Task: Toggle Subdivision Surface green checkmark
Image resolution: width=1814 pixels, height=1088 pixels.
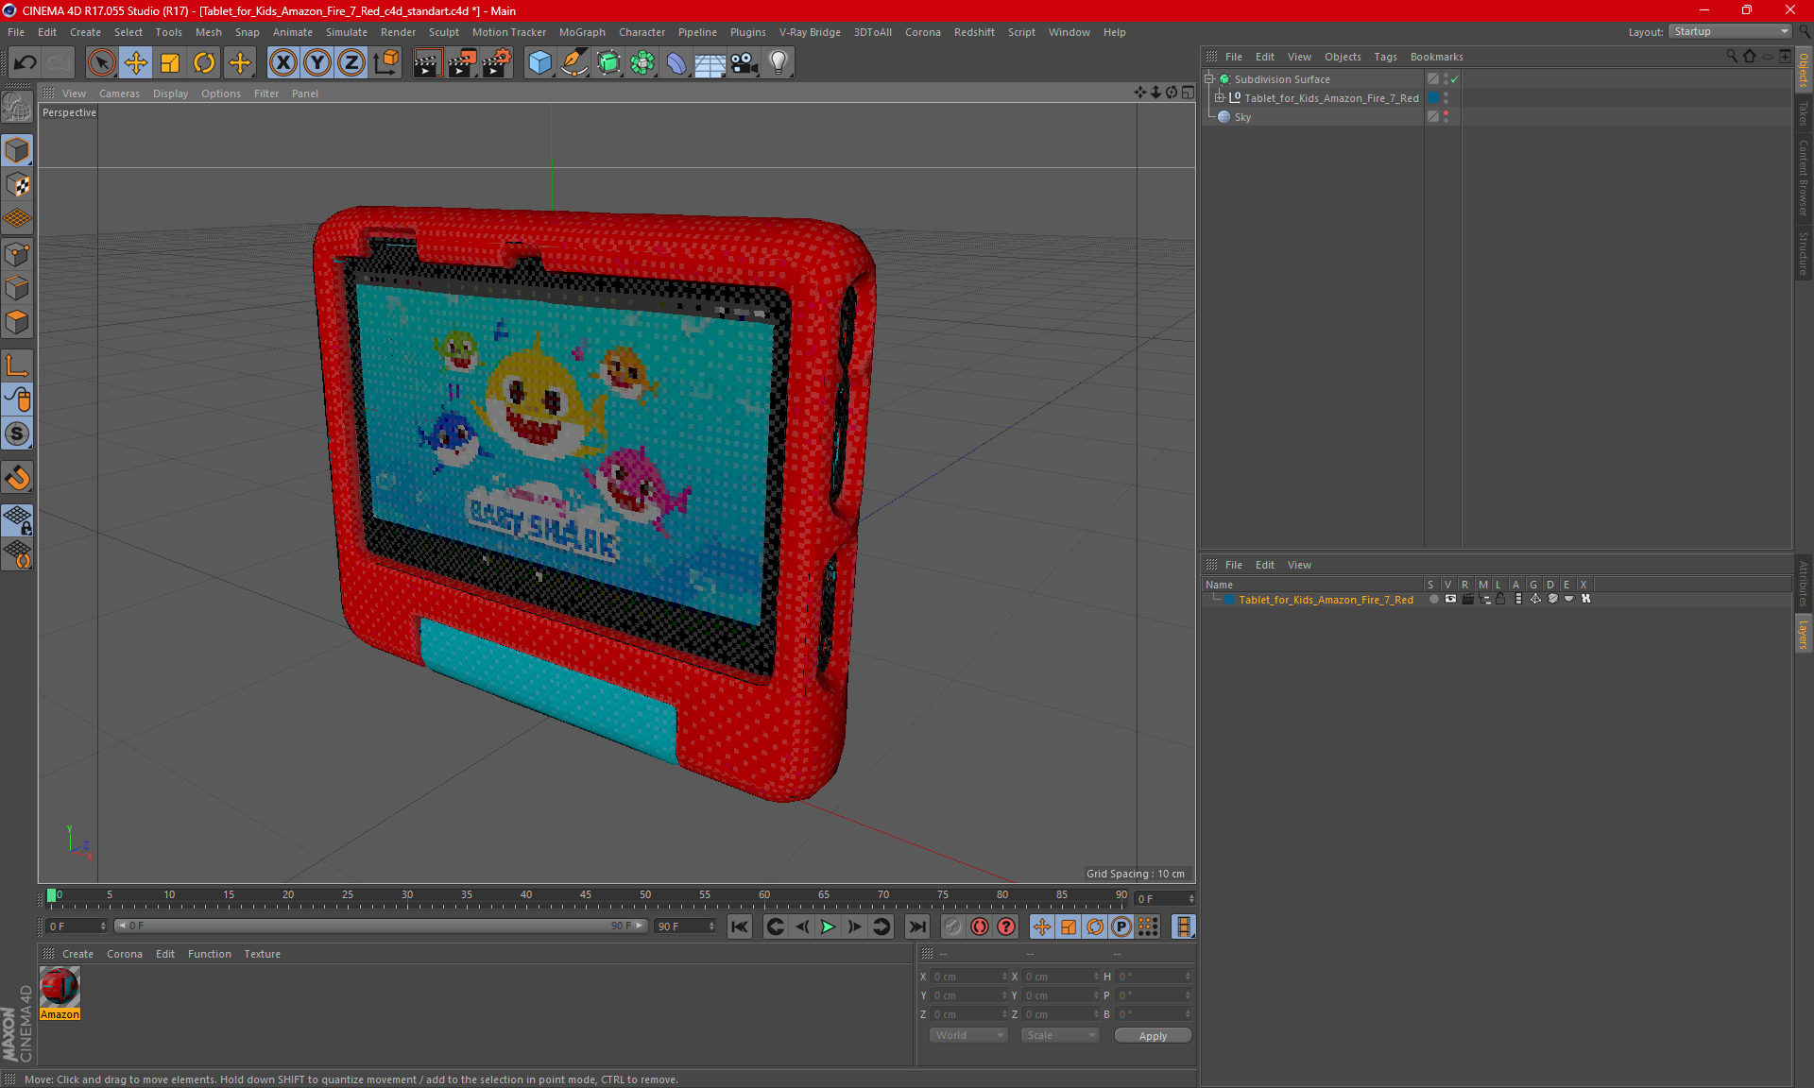Action: tap(1455, 79)
